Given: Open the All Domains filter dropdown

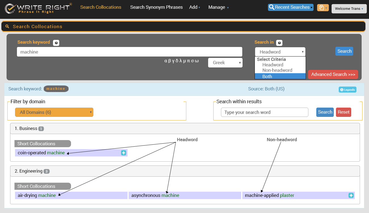Looking at the screenshot, I should pos(54,112).
